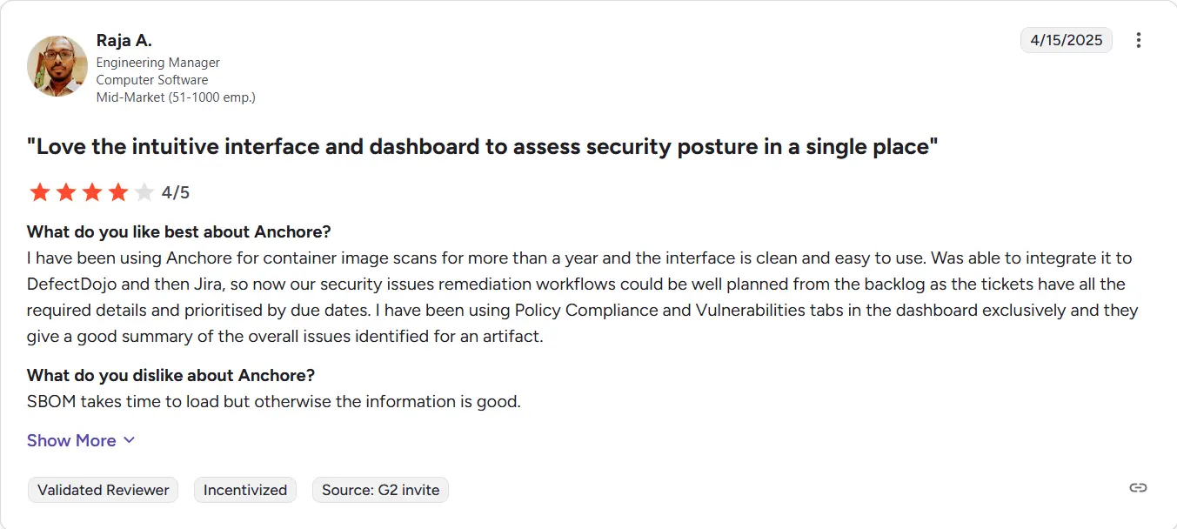Click the empty fifth rating star
Screen dimensions: 1177x529
144,192
